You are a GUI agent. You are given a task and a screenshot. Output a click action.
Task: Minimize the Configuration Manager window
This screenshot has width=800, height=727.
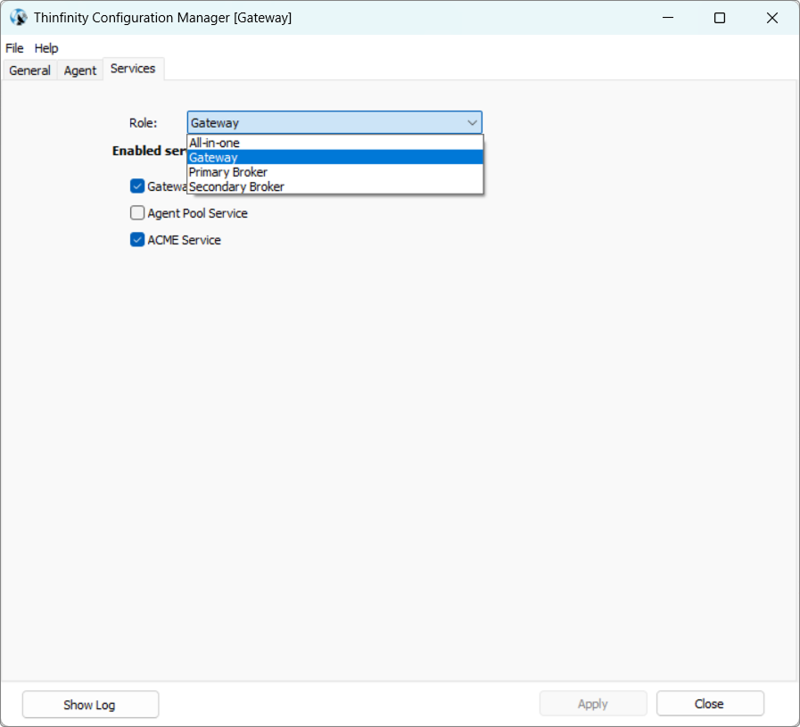[x=666, y=18]
